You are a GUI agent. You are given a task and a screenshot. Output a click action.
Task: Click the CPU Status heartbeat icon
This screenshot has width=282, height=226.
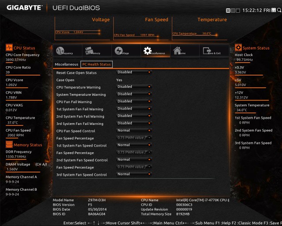[9, 48]
